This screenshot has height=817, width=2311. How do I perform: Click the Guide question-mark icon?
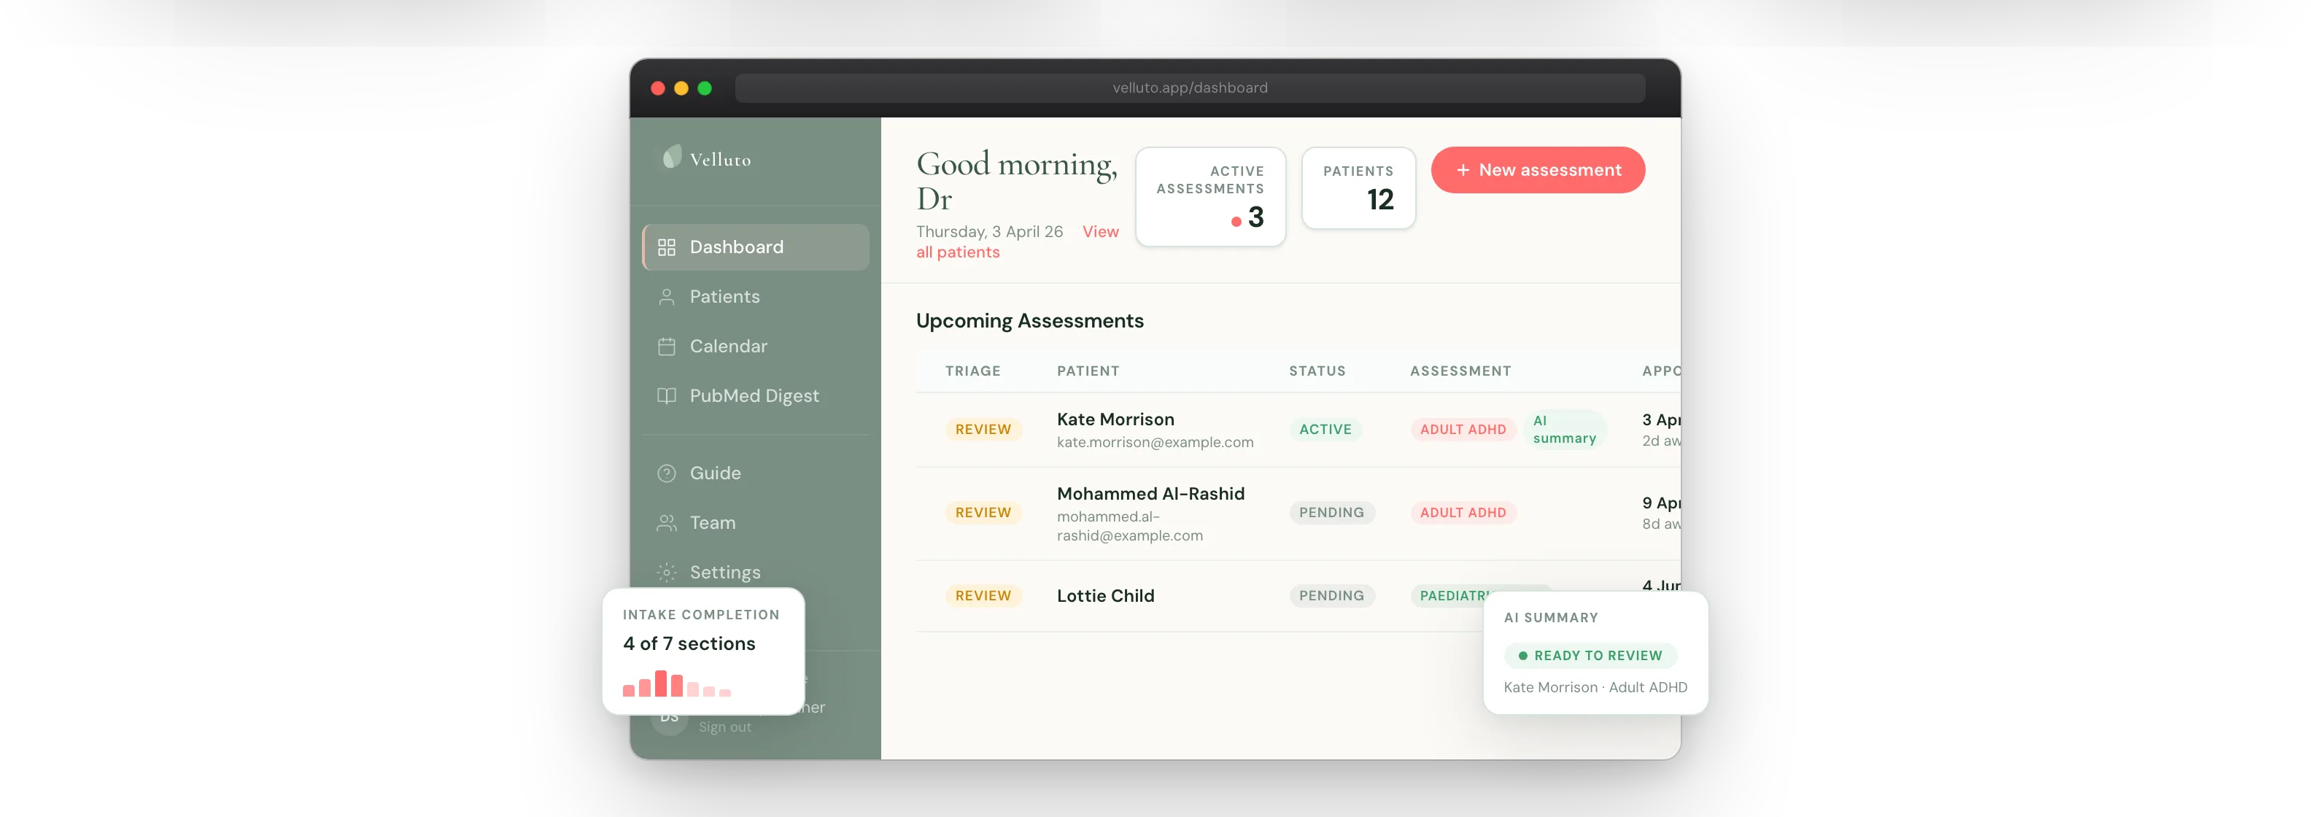click(x=667, y=473)
